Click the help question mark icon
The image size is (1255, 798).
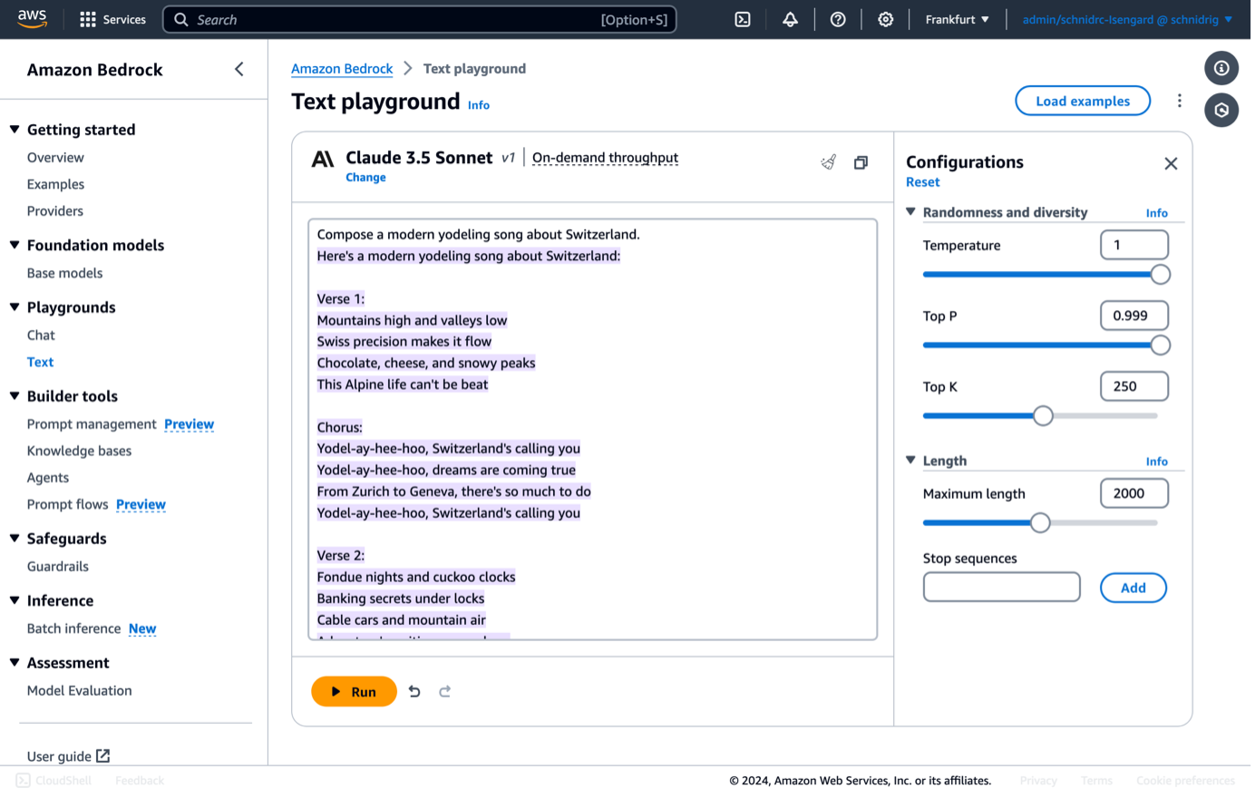click(x=838, y=19)
